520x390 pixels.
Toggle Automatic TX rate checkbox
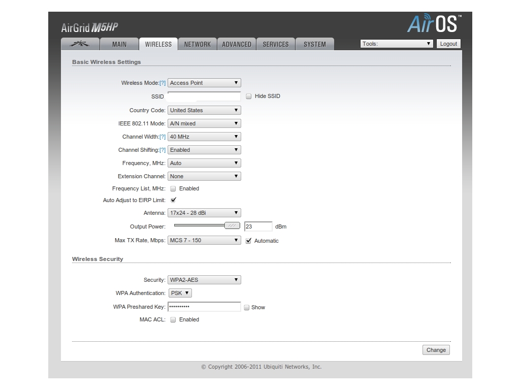(x=248, y=241)
